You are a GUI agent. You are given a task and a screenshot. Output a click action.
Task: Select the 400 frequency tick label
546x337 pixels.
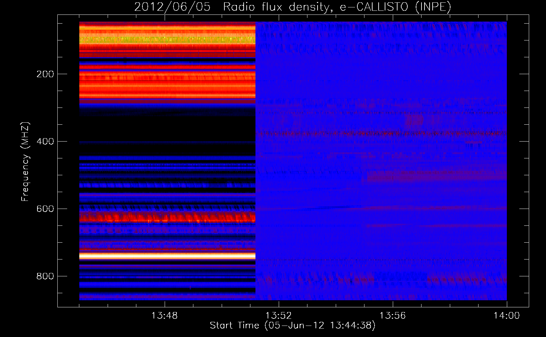pos(45,142)
